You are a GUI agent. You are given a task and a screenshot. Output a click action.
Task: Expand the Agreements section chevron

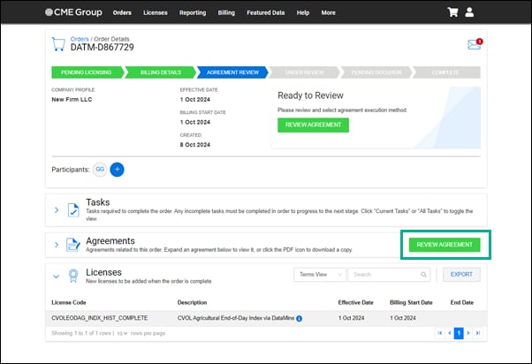[57, 245]
